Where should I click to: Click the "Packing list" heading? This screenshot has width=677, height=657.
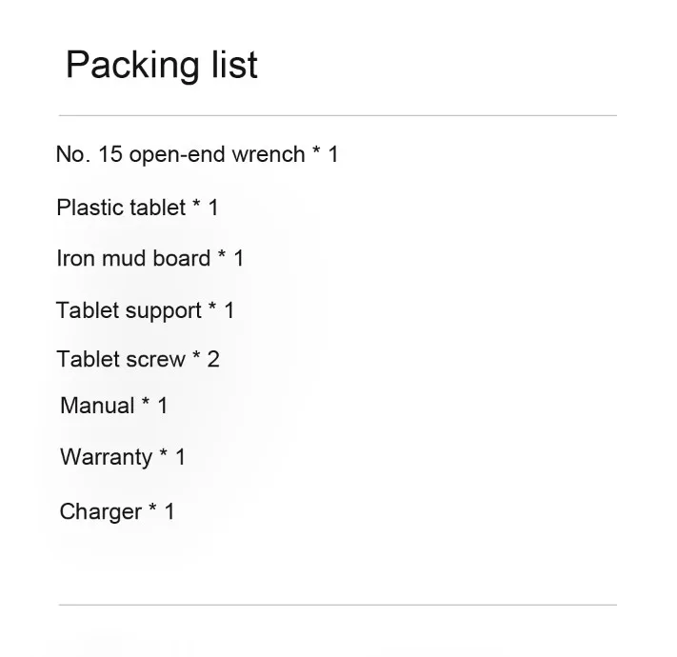(161, 66)
